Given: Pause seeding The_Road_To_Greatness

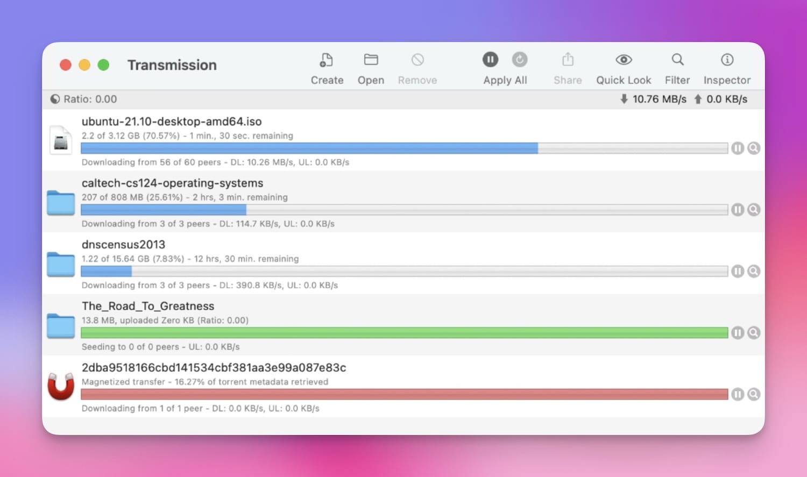Looking at the screenshot, I should (x=738, y=333).
